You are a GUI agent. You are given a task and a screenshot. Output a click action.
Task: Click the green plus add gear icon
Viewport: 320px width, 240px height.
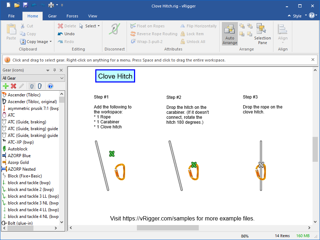(x=5, y=86)
